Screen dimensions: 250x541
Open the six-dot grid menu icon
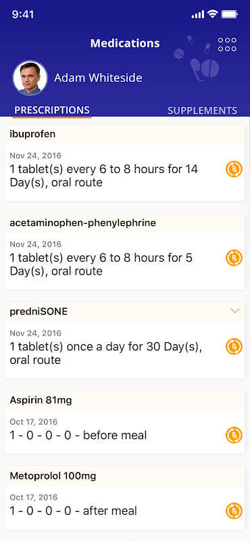pyautogui.click(x=227, y=45)
